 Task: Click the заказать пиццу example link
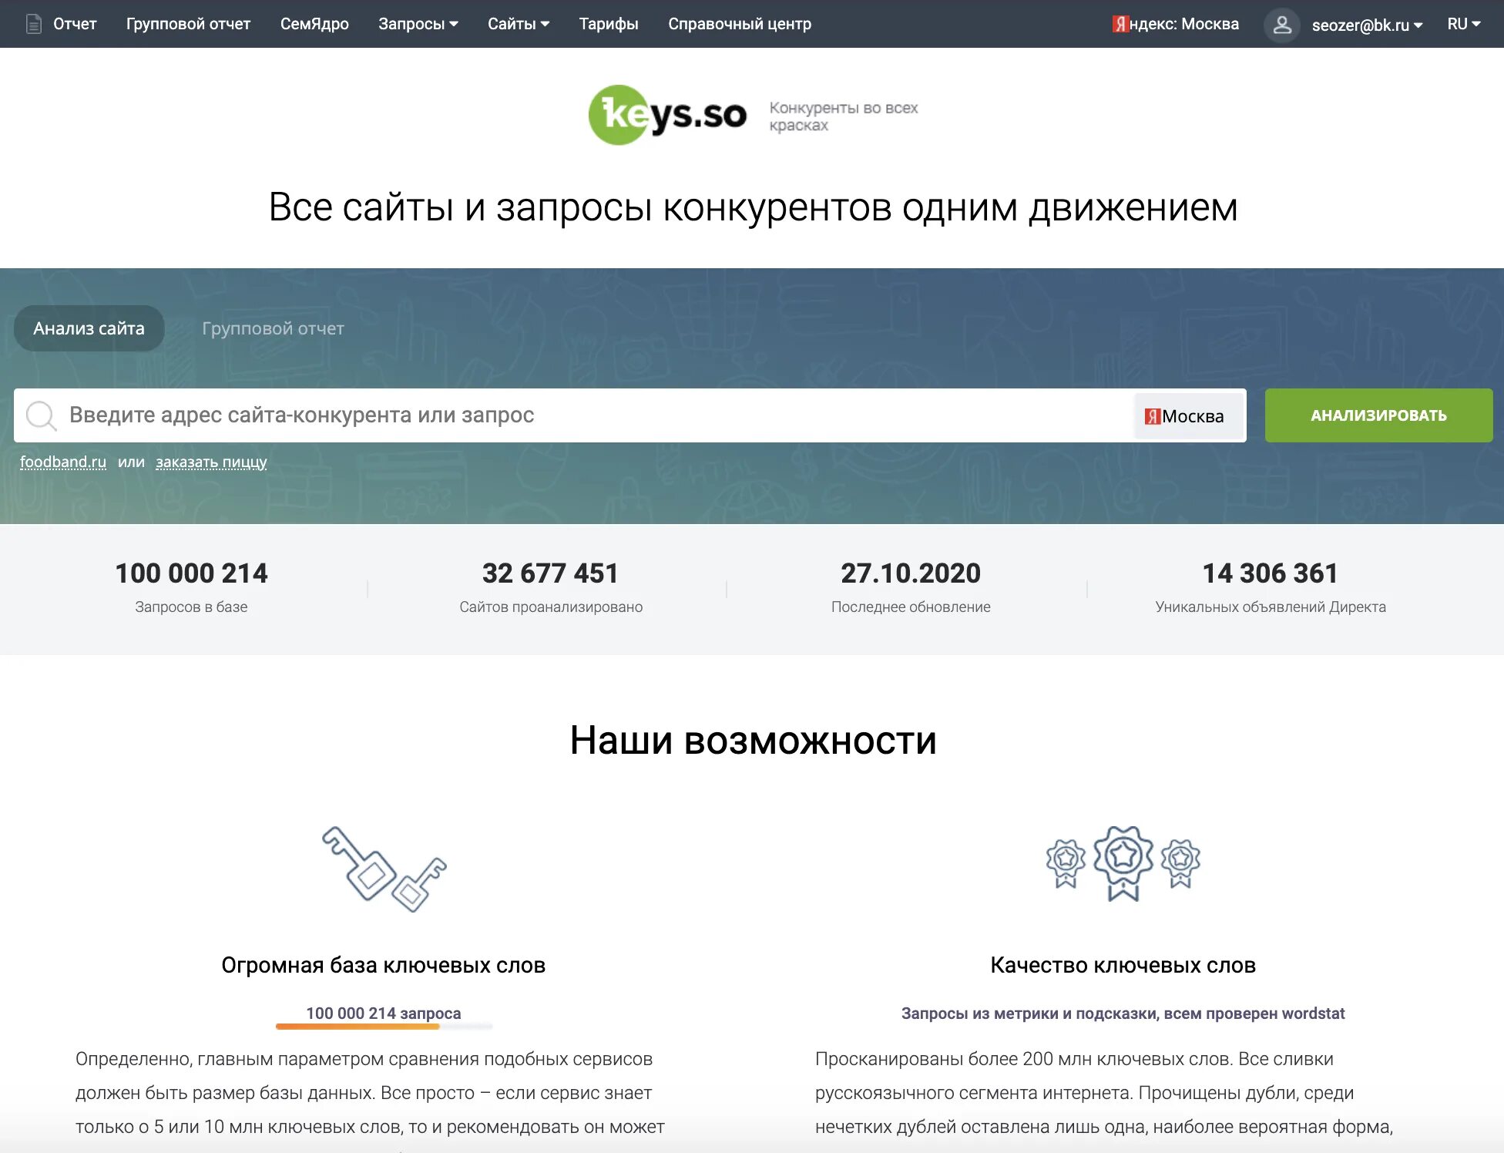tap(211, 462)
